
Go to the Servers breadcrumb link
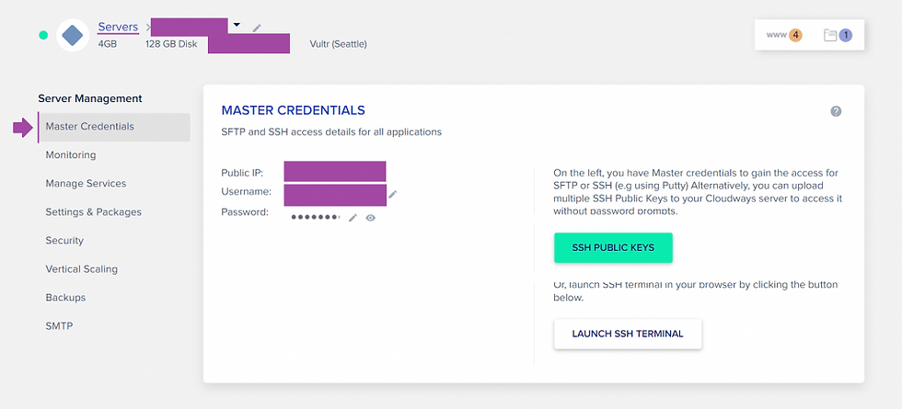click(x=118, y=27)
